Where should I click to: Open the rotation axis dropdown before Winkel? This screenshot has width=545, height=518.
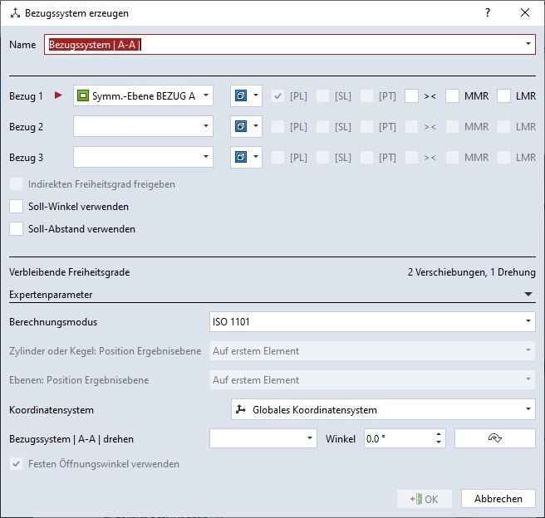[x=263, y=438]
